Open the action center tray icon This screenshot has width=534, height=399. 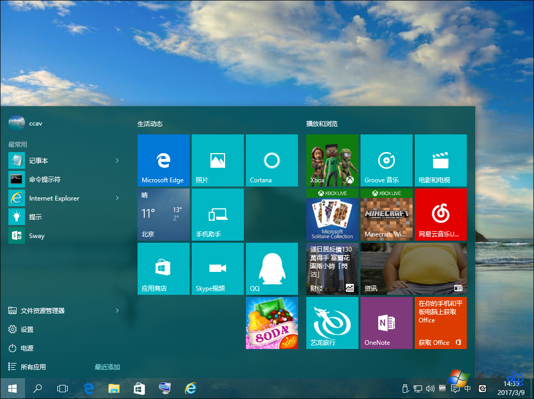[x=455, y=389]
